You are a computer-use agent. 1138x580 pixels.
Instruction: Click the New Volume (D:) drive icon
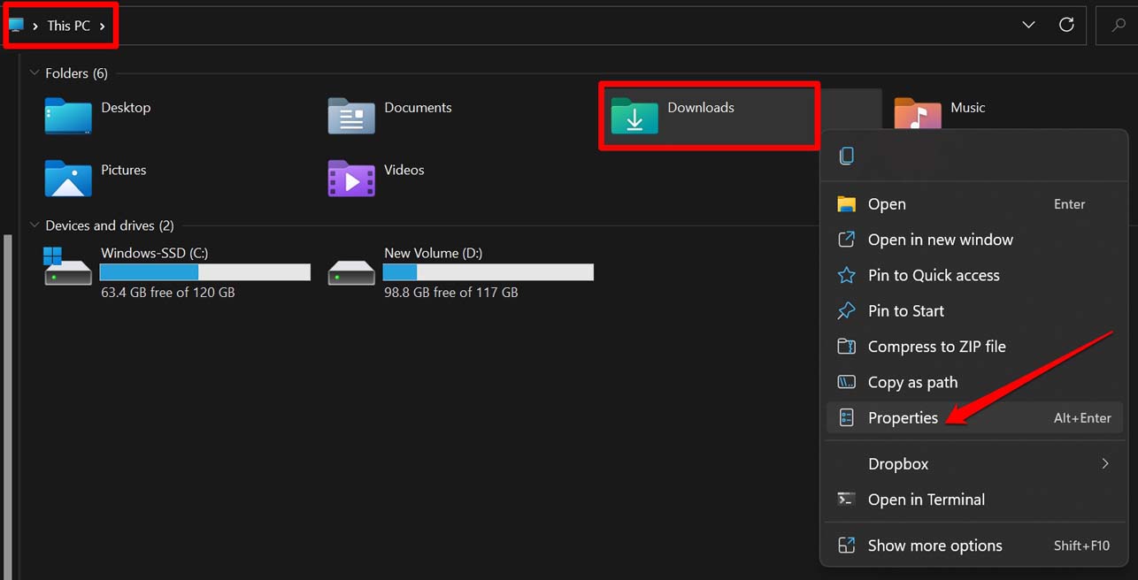click(x=351, y=269)
